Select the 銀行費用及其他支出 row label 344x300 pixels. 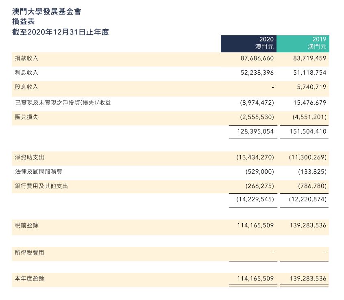point(41,186)
